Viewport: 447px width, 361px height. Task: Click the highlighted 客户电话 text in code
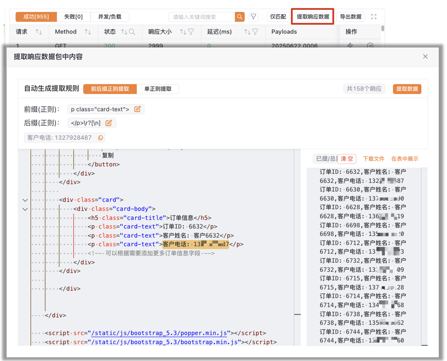(x=195, y=244)
